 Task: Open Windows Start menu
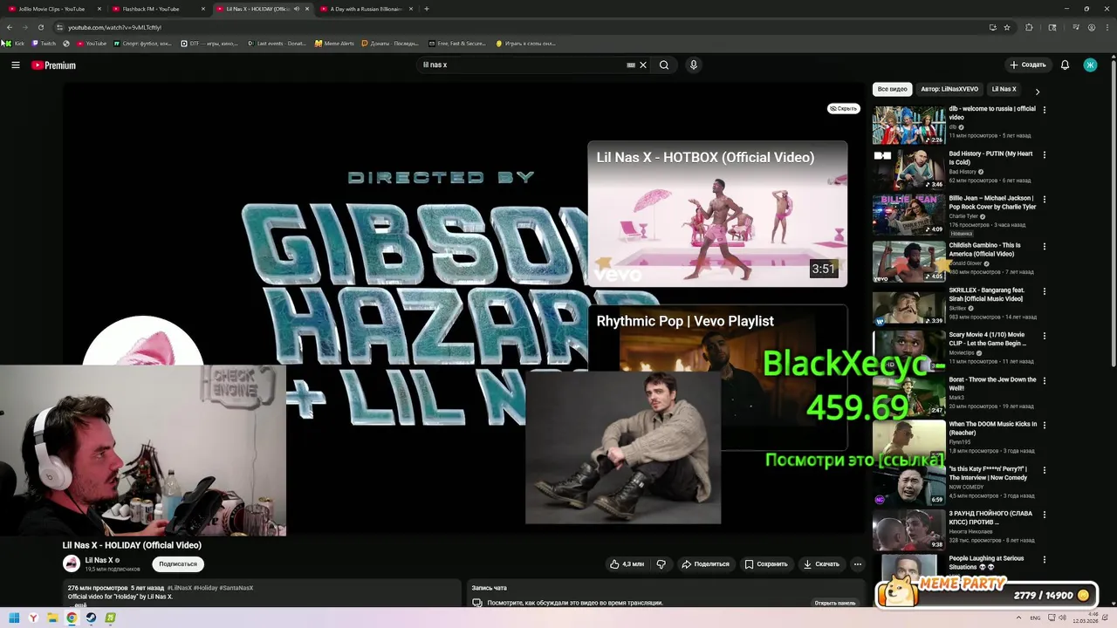pyautogui.click(x=14, y=618)
